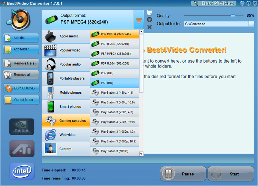
Task: Choose PlayStation 3 (NTSC) format
Action: point(115,151)
